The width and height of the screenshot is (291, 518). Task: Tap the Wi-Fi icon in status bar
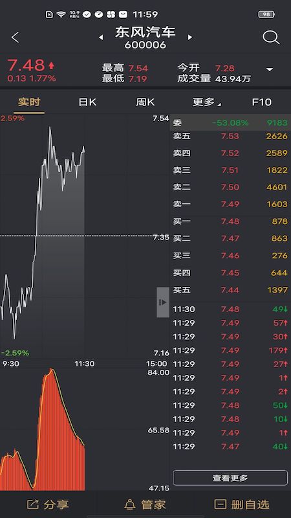point(61,14)
